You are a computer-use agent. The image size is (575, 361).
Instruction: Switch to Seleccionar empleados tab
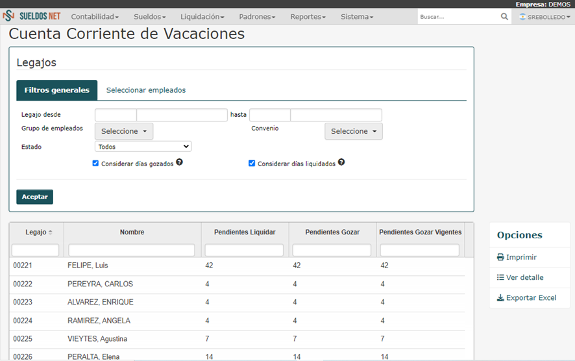(146, 90)
